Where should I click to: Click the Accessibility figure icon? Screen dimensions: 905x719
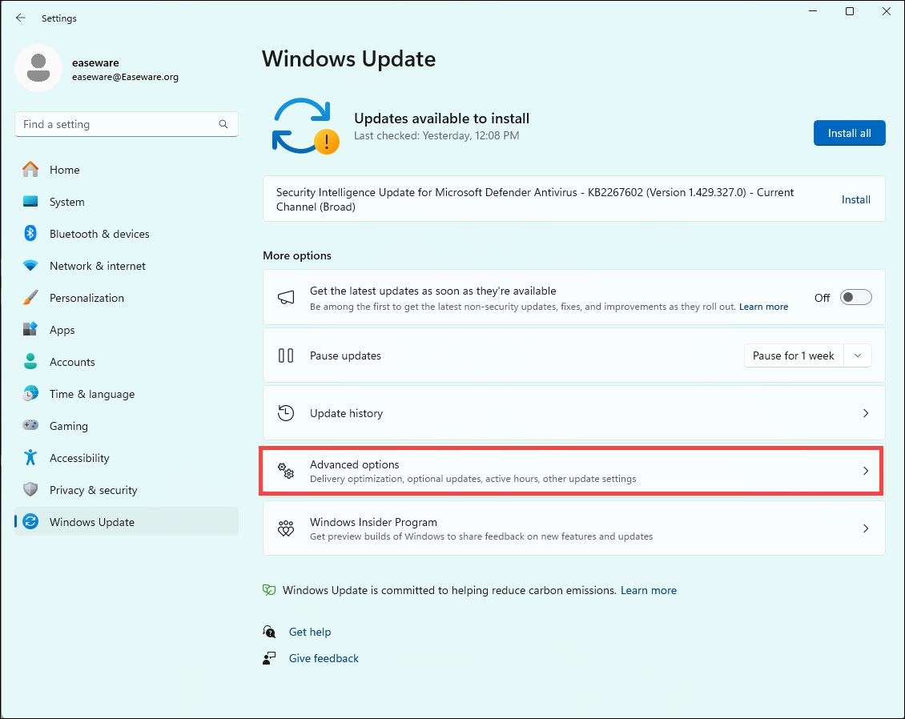30,458
